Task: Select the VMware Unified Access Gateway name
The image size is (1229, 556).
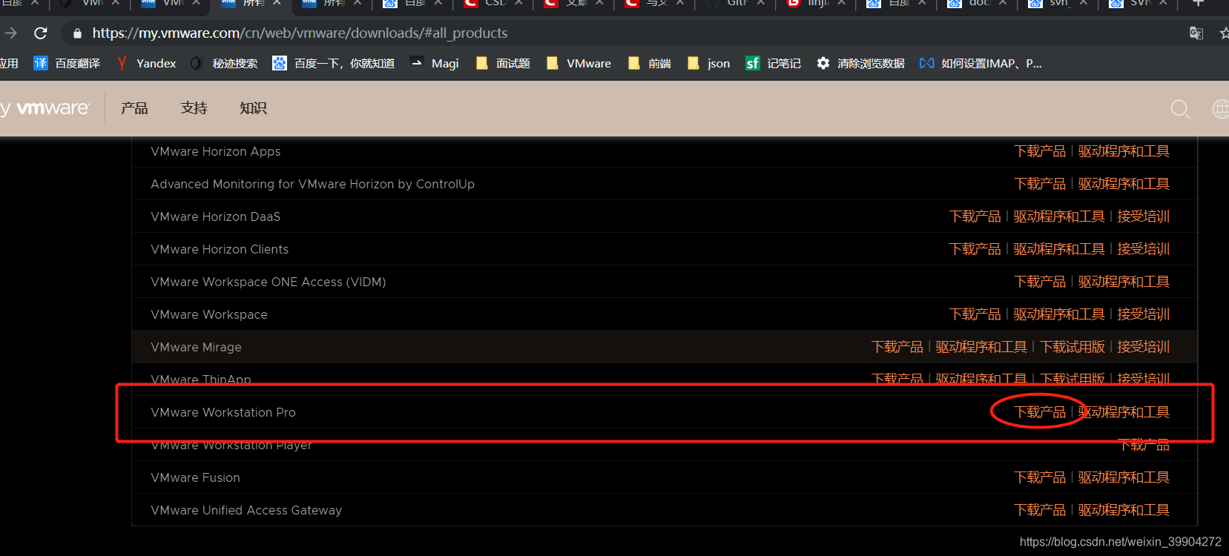Action: [246, 510]
